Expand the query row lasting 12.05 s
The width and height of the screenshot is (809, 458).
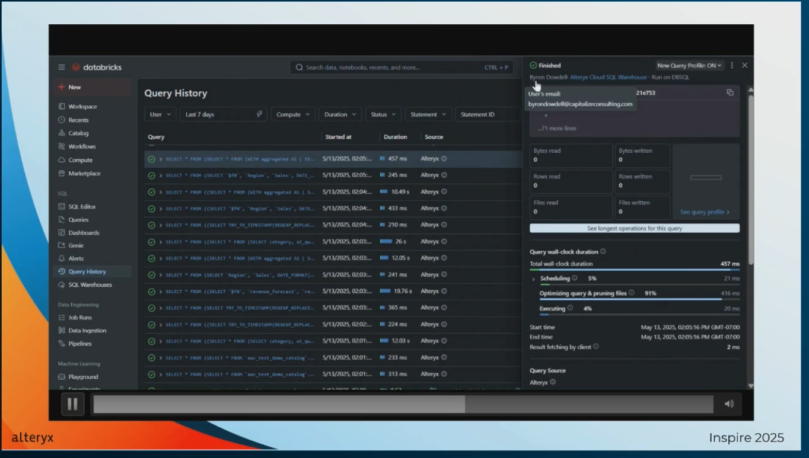[x=161, y=258]
